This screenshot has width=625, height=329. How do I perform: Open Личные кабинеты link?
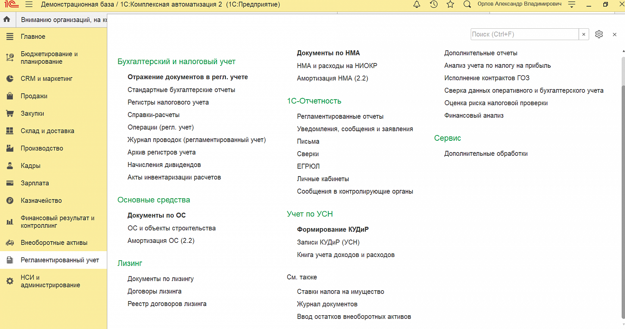click(x=323, y=179)
